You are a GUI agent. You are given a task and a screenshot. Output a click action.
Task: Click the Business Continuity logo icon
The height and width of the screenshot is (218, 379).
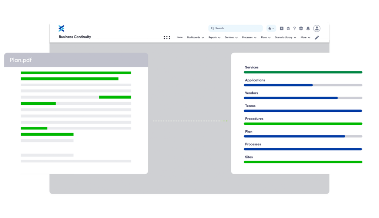(61, 28)
